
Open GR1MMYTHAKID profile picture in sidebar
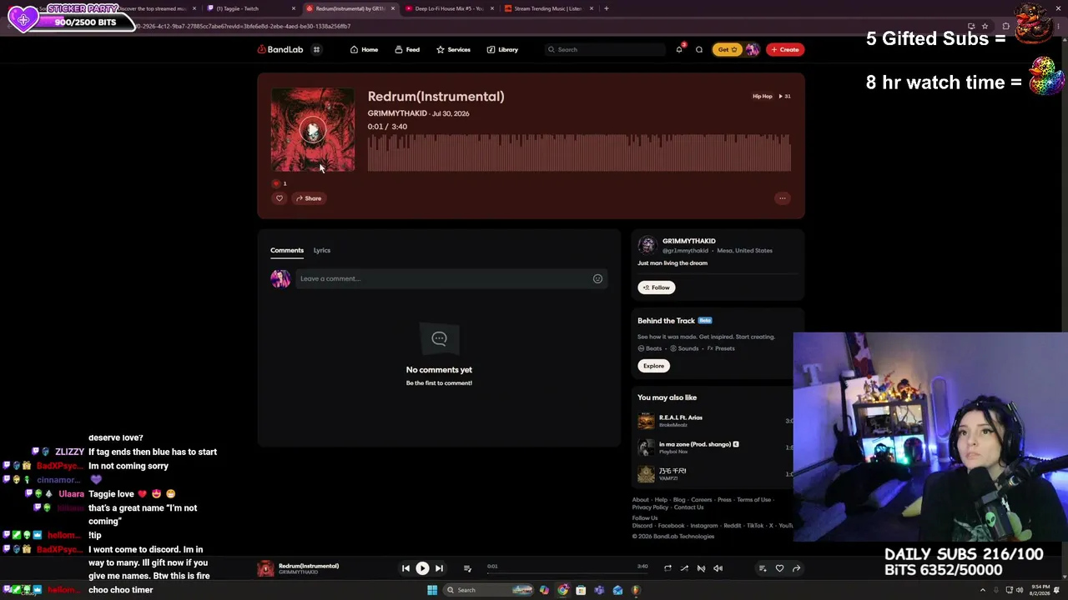tap(647, 245)
